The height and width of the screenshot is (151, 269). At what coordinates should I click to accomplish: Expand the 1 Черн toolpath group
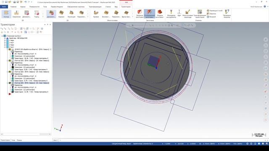pos(5,40)
